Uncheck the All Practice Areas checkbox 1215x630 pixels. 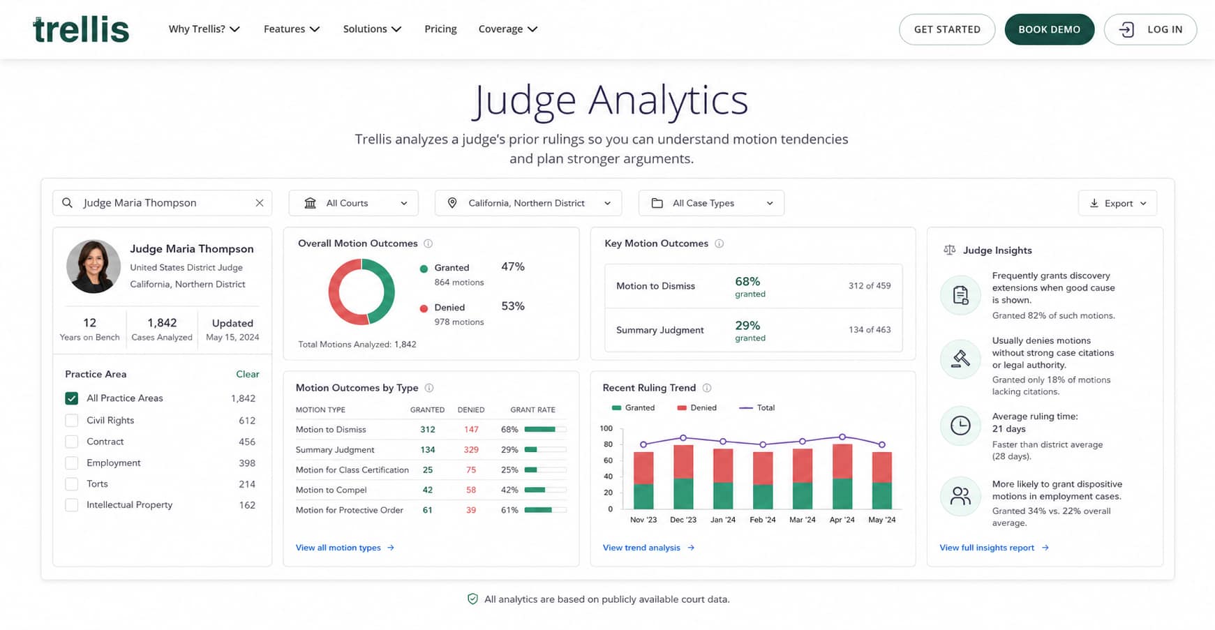click(x=71, y=398)
